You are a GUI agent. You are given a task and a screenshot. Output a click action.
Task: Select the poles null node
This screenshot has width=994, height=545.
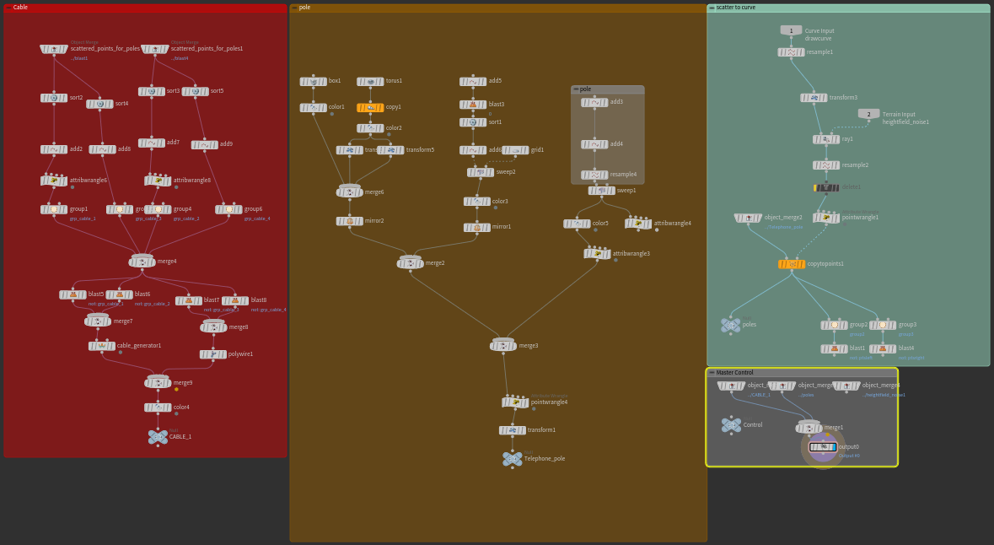[730, 325]
